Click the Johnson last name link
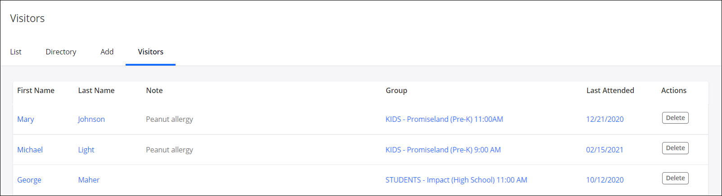 (91, 119)
